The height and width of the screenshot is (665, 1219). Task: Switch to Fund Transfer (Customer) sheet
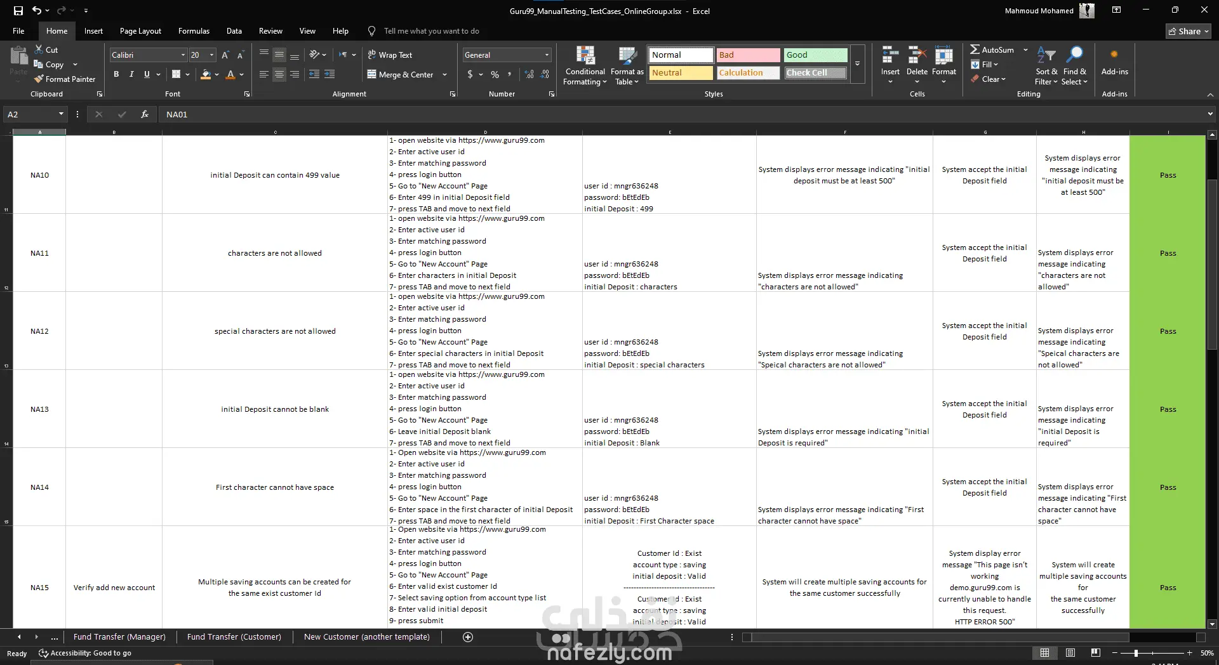click(x=234, y=637)
